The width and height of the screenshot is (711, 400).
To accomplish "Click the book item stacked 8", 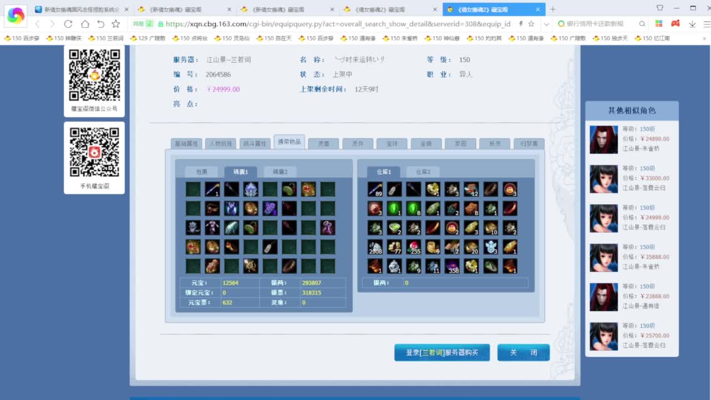I will tap(472, 209).
